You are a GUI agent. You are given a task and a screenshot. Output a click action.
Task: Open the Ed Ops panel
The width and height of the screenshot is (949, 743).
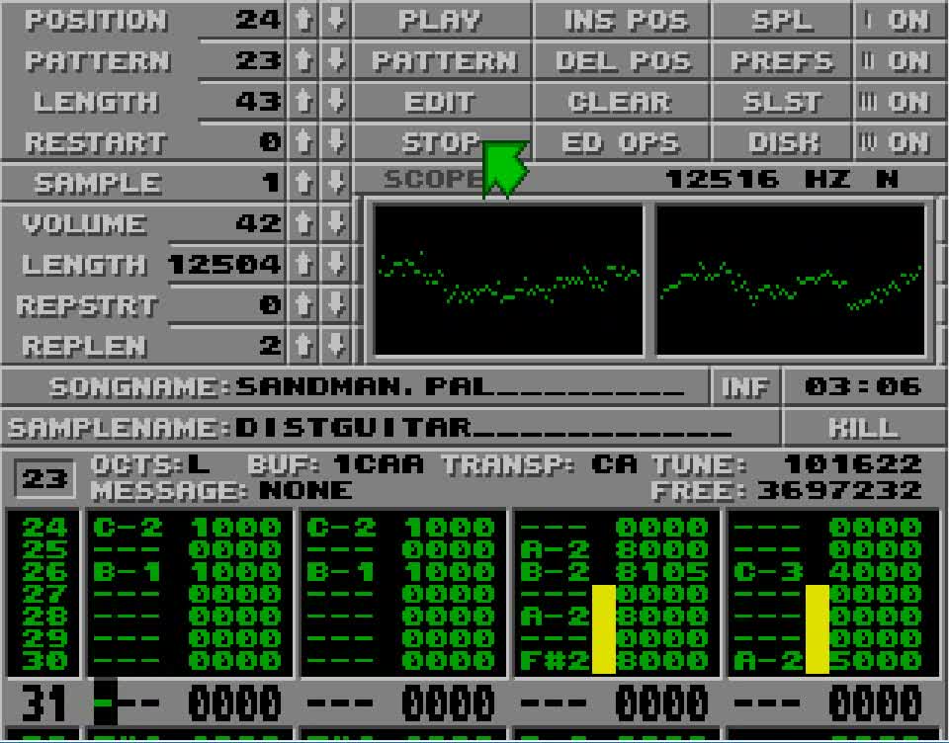pyautogui.click(x=622, y=142)
